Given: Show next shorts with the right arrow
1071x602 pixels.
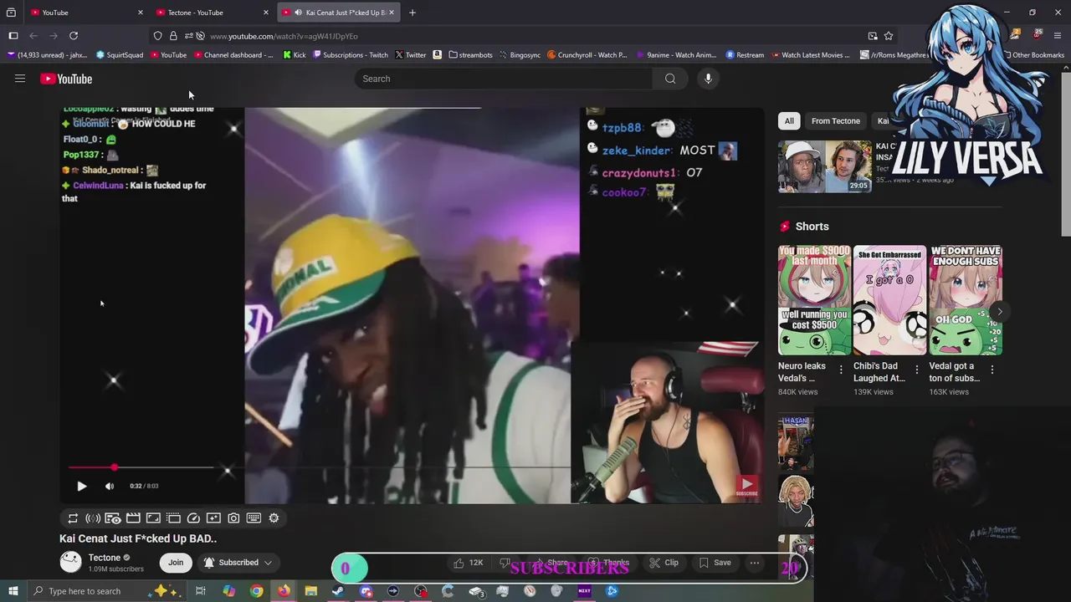Looking at the screenshot, I should tap(999, 312).
